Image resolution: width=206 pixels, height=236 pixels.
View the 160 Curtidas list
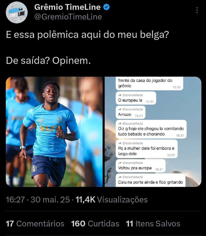(x=95, y=224)
